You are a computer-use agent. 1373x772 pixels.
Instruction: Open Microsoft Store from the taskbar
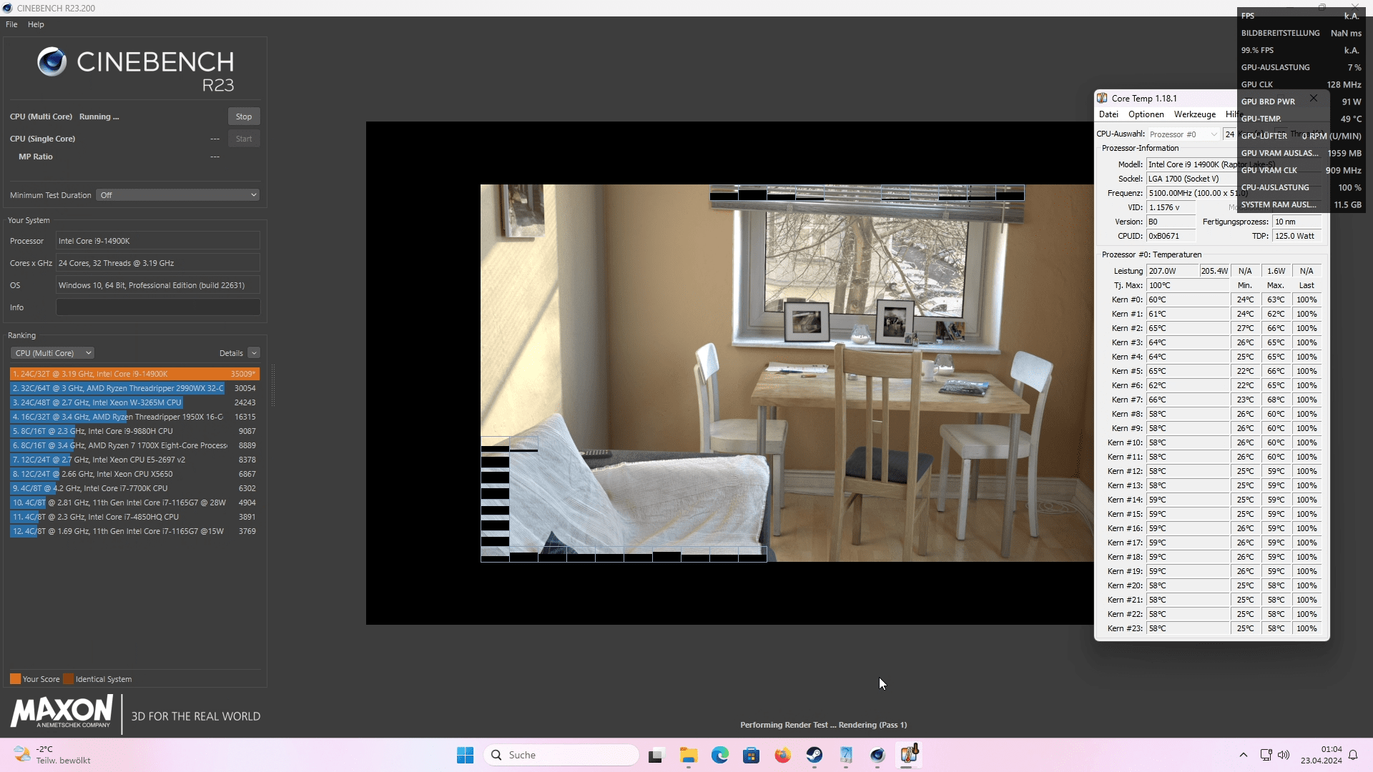[751, 755]
